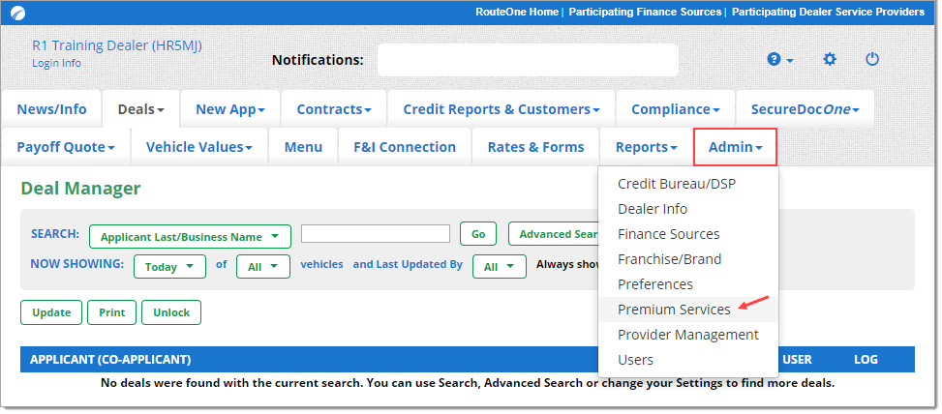
Task: Expand Credit Reports & Customers menu
Action: click(501, 109)
